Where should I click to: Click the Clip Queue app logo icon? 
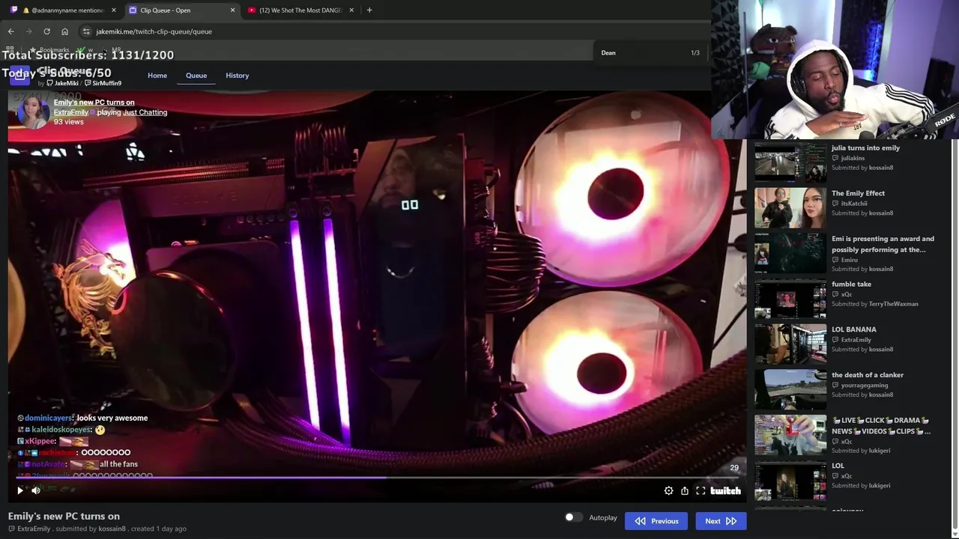[x=20, y=76]
